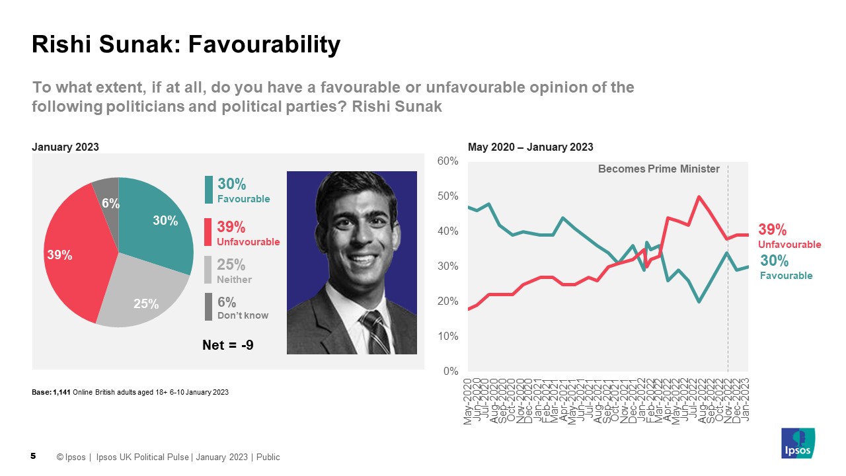
Task: Click the Ipsos UK Political Pulse footer text
Action: pos(142,457)
